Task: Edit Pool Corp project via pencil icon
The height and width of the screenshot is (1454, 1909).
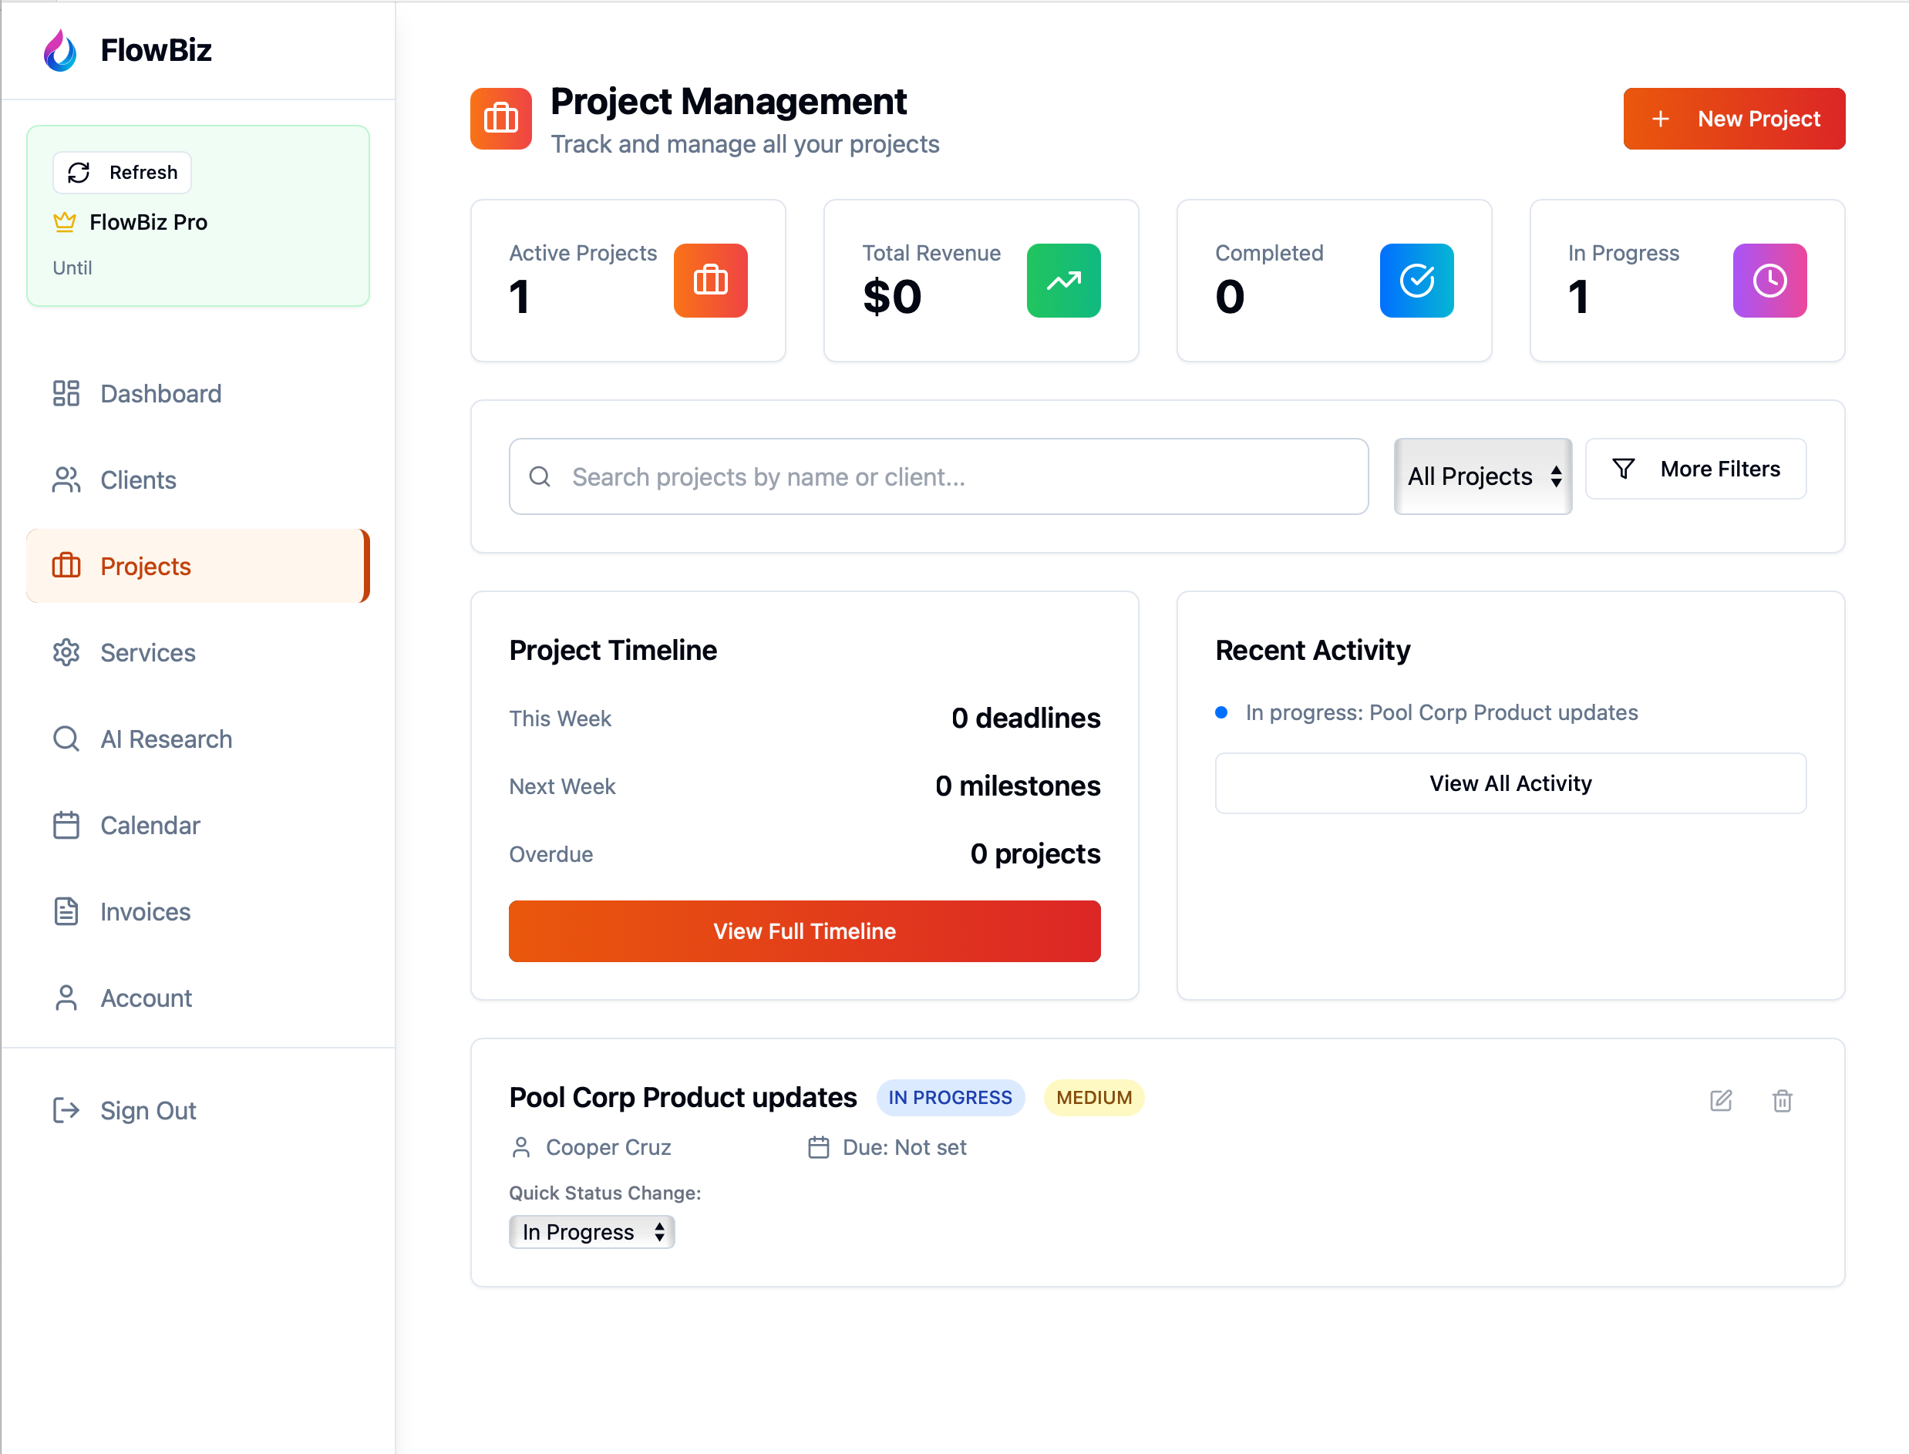Action: tap(1720, 1101)
